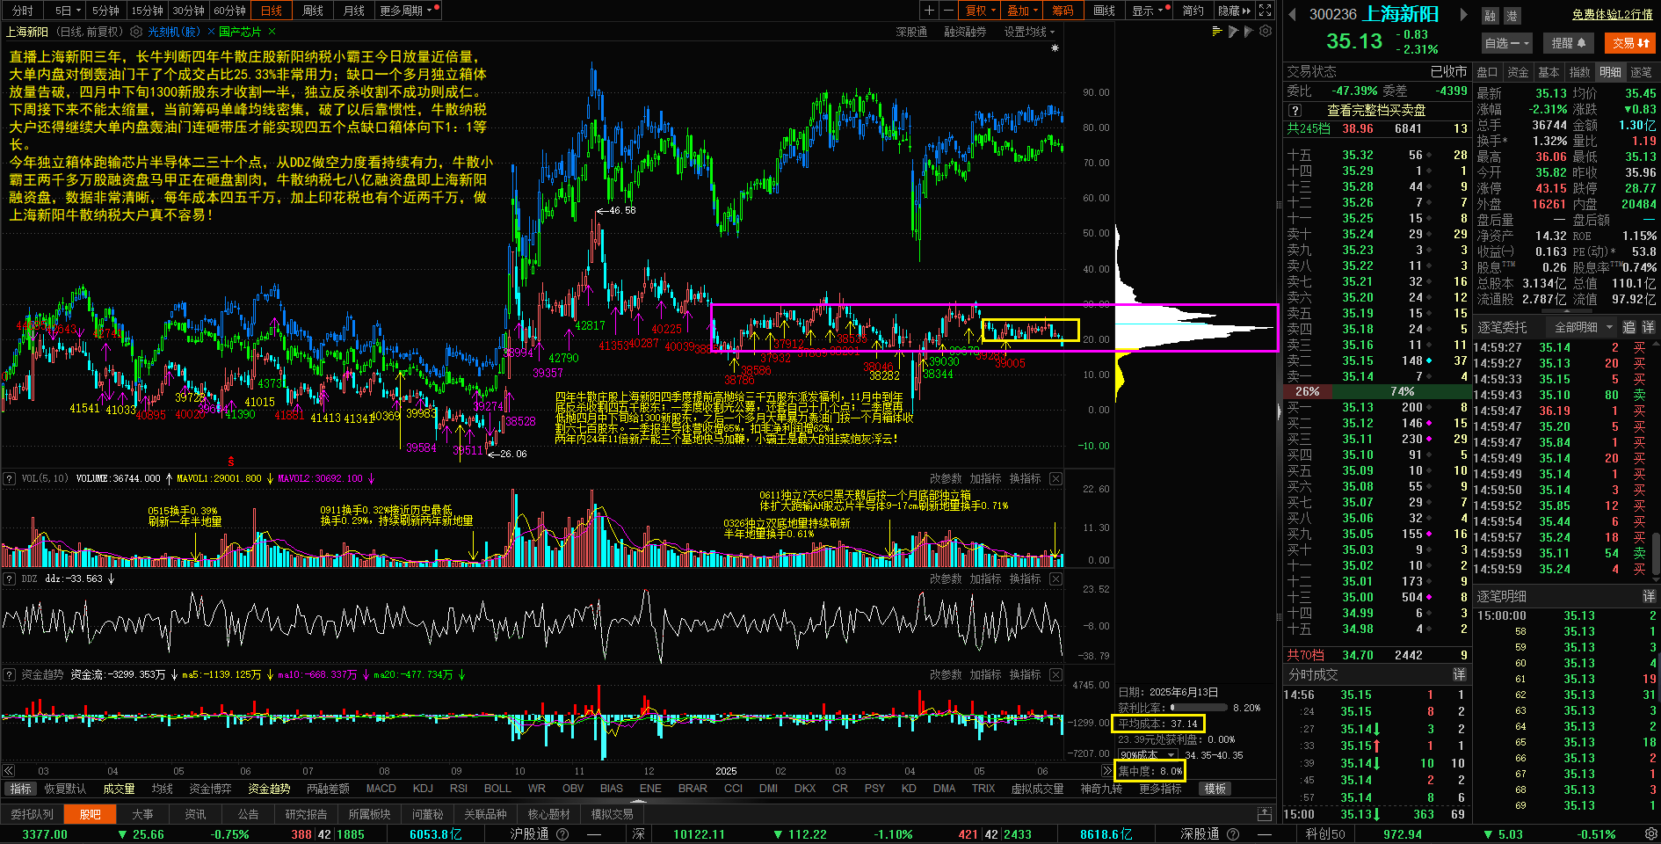Click 模板 template button
Viewport: 1661px width, 844px height.
1215,789
